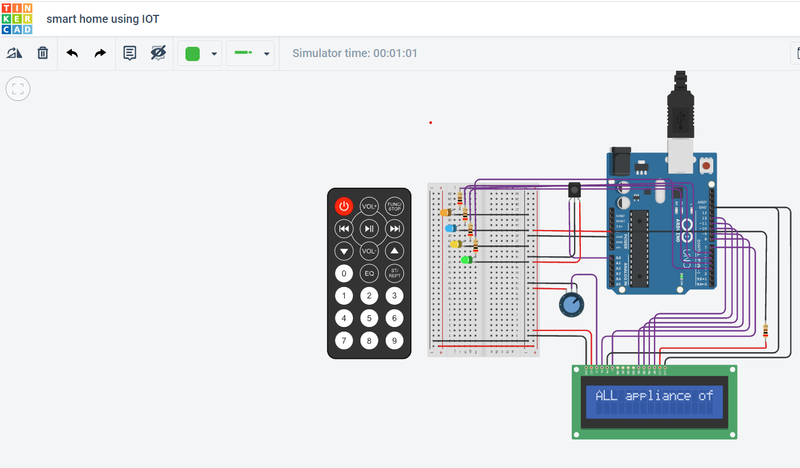
Task: Undo the last action
Action: pyautogui.click(x=72, y=53)
